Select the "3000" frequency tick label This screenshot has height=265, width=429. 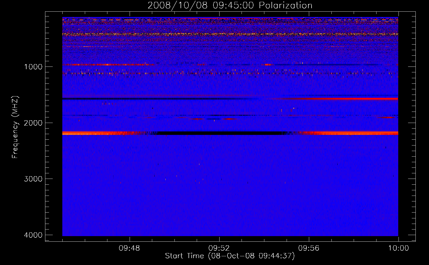click(x=33, y=179)
